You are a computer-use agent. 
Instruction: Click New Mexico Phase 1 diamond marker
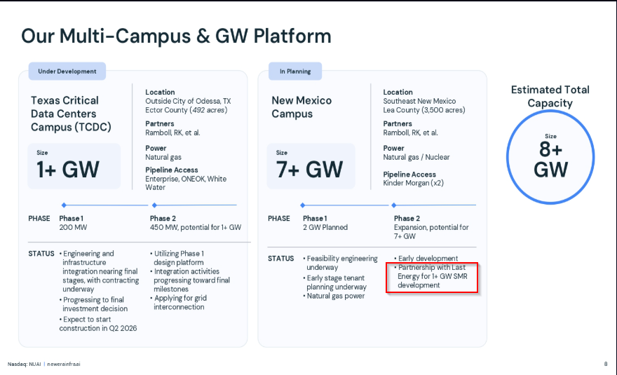303,205
